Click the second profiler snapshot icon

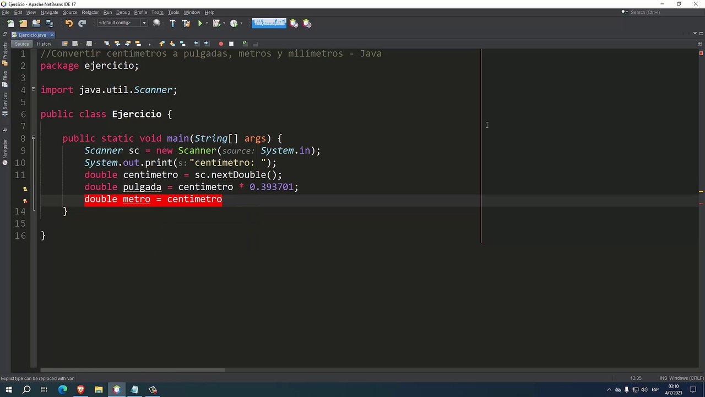pos(307,23)
